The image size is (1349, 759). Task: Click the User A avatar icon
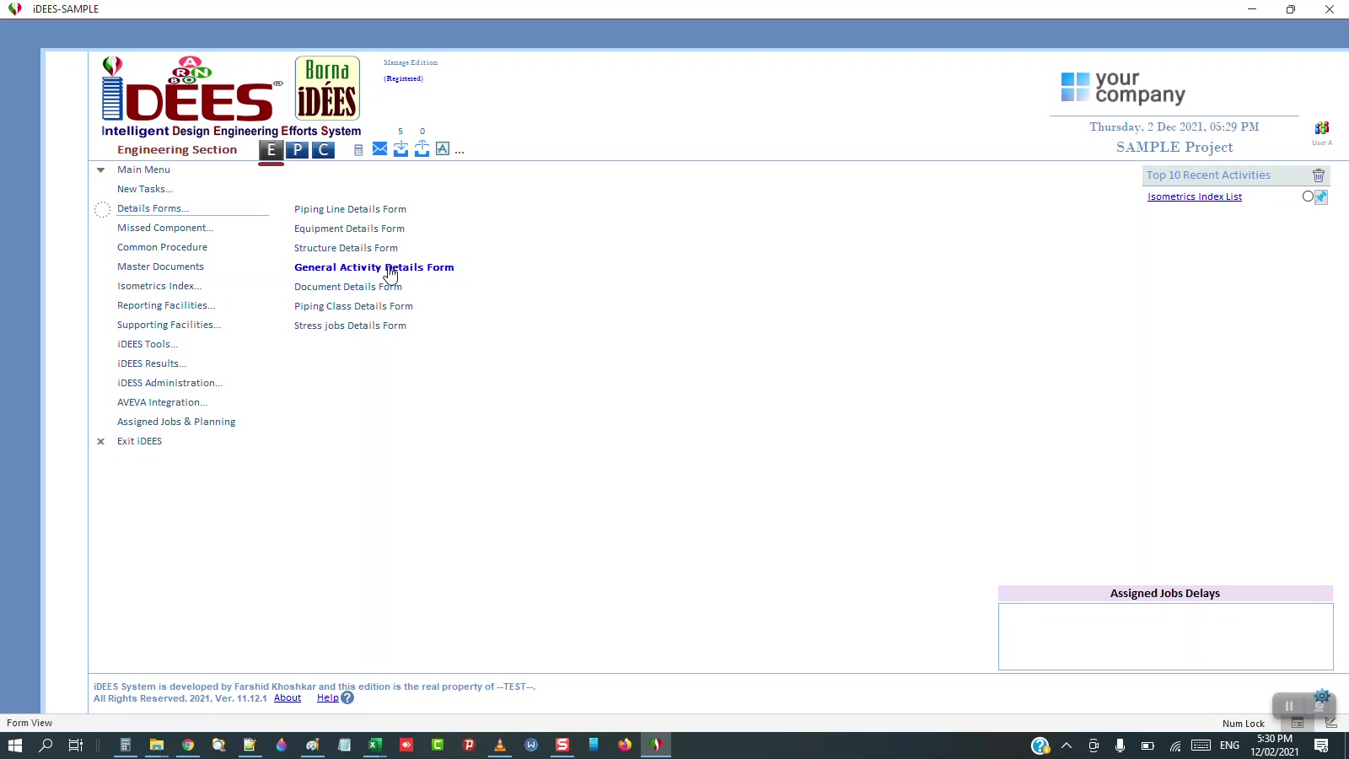click(x=1322, y=128)
